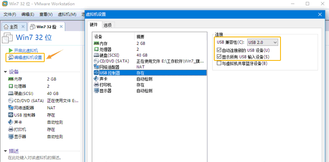Image resolution: width=329 pixels, height=162 pixels.
Task: Click the 网络适配器 icon in settings dialog list
Action: click(96, 67)
